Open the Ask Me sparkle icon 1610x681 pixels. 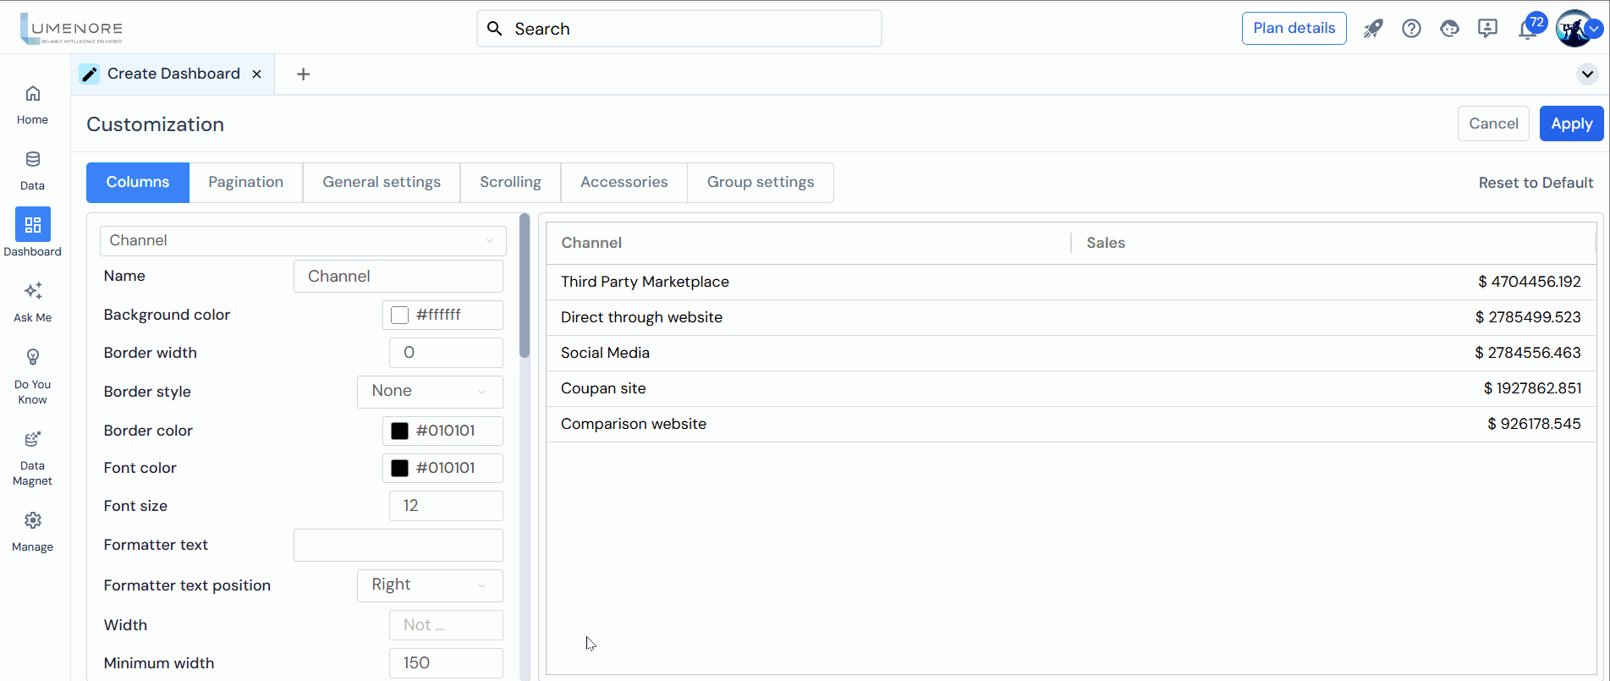click(32, 292)
